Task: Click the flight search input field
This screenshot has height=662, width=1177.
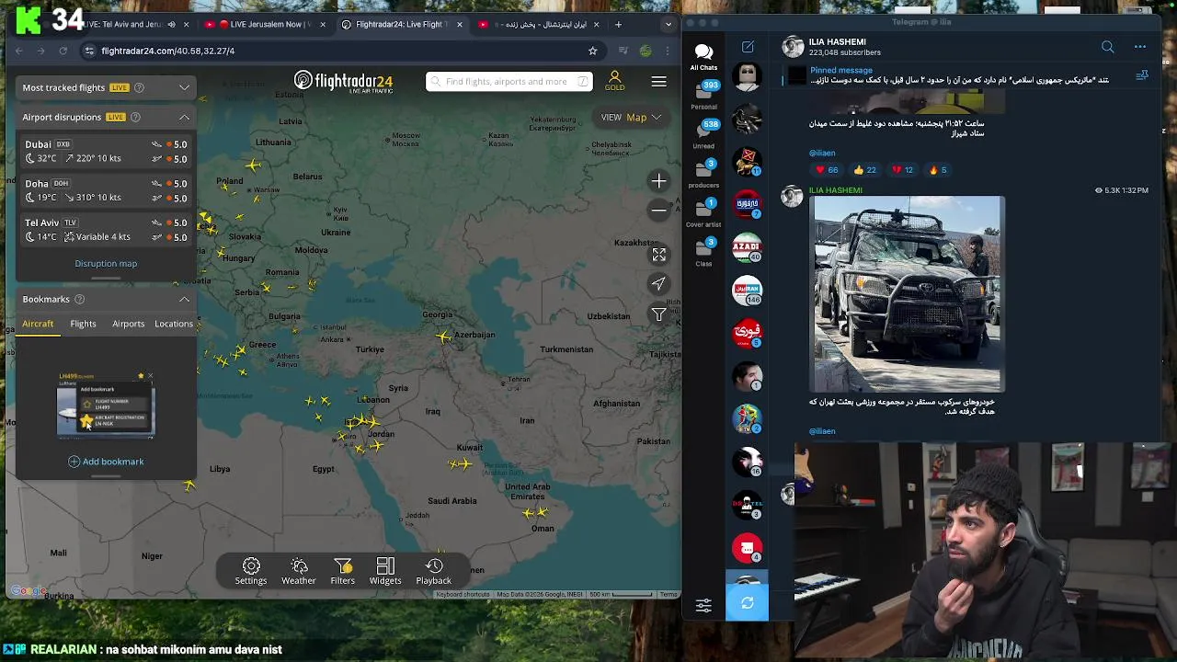Action: (x=509, y=81)
